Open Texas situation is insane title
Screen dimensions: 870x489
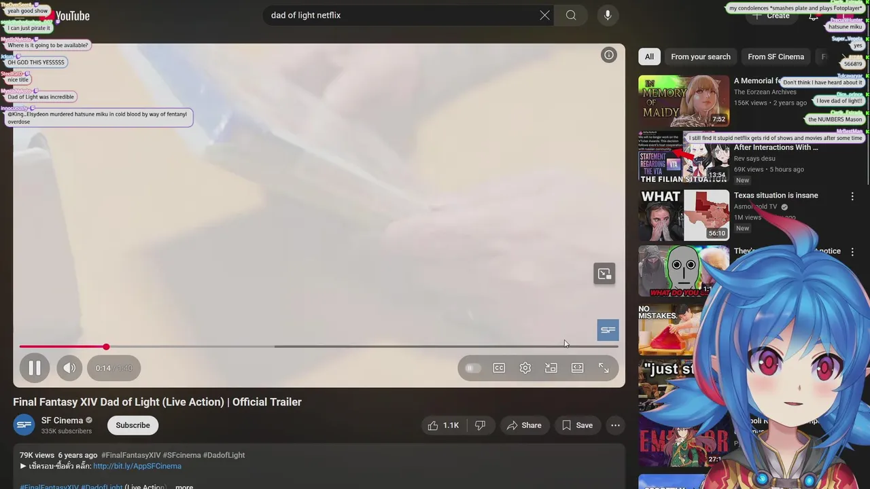tap(776, 196)
